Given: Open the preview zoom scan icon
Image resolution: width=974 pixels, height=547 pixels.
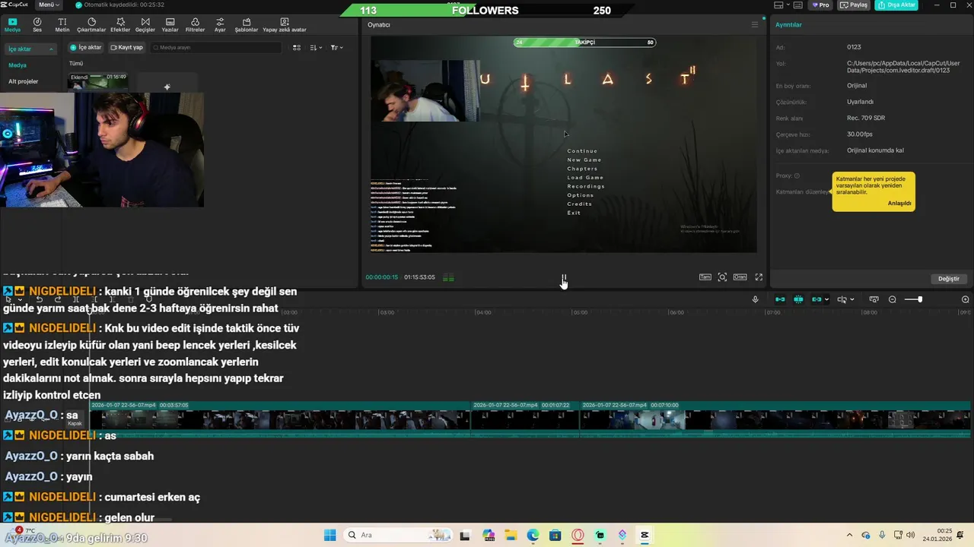Looking at the screenshot, I should click(x=722, y=277).
